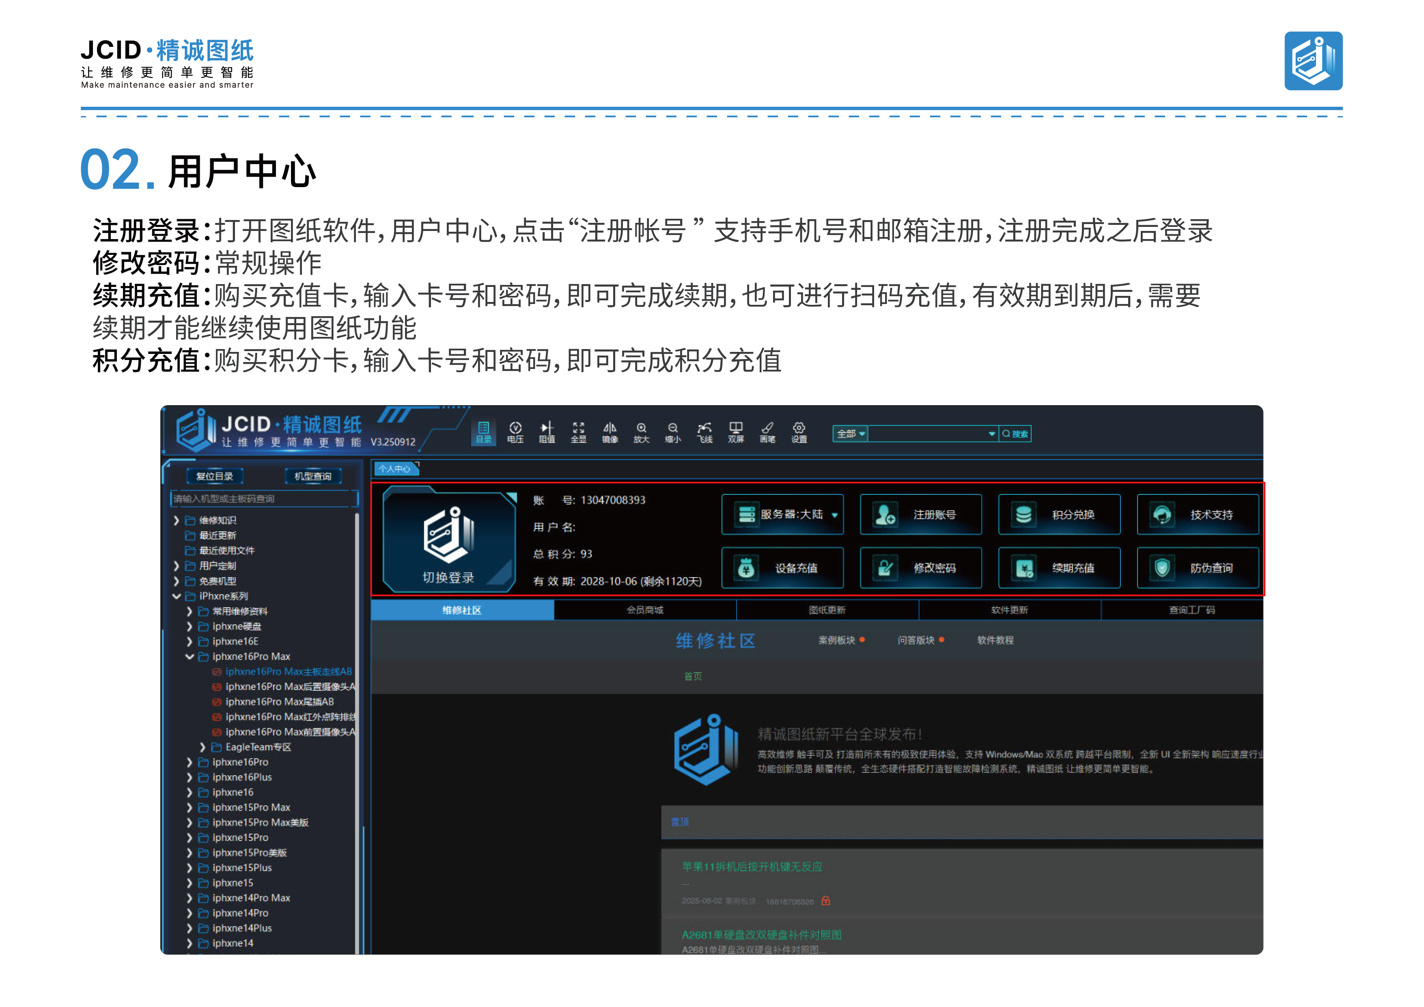Click the 续期充值 button

point(1059,568)
